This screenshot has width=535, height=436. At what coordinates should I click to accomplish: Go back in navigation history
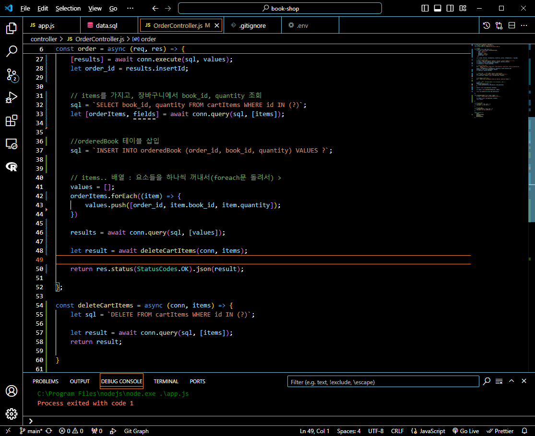pyautogui.click(x=155, y=9)
